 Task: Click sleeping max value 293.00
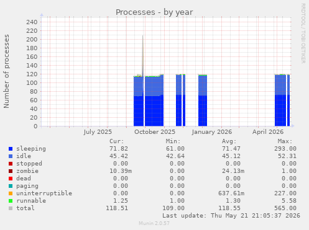(285, 149)
